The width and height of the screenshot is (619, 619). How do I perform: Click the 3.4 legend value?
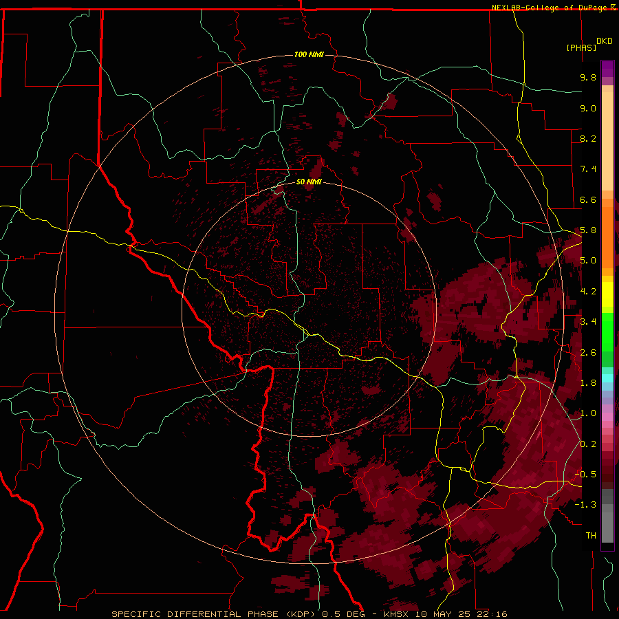(588, 322)
